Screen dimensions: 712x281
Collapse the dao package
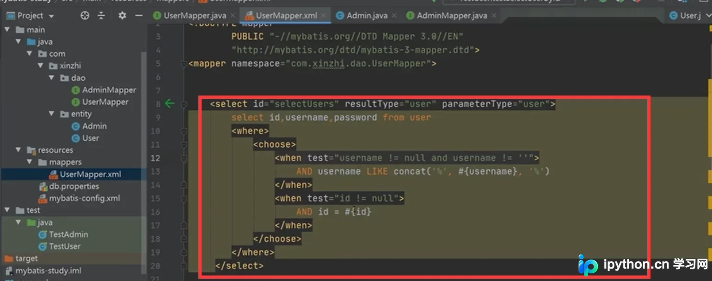(x=52, y=78)
